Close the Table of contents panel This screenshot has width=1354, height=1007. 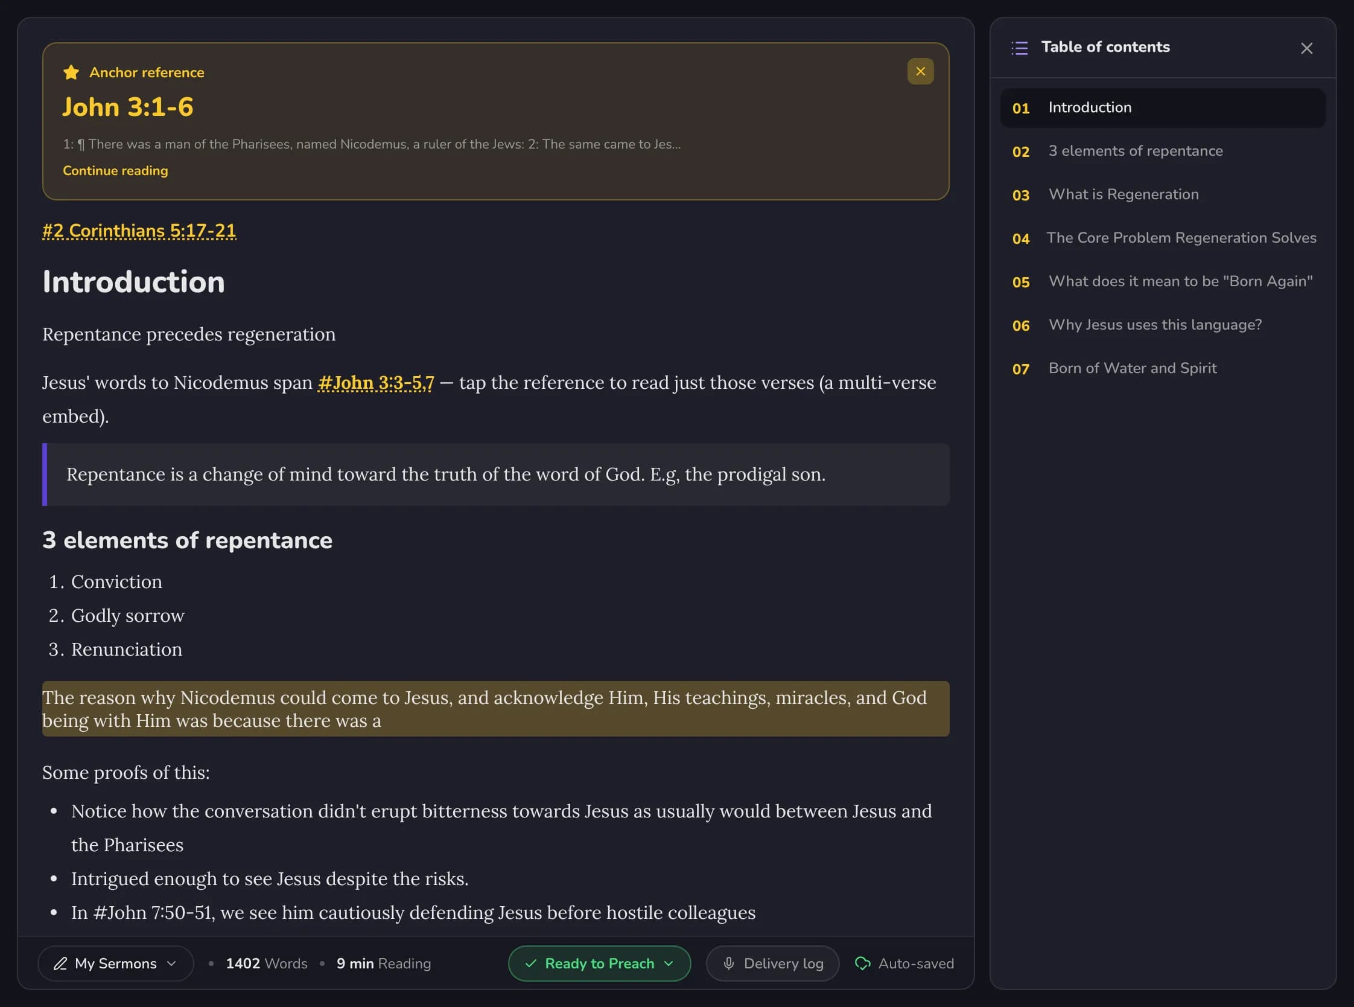tap(1306, 48)
